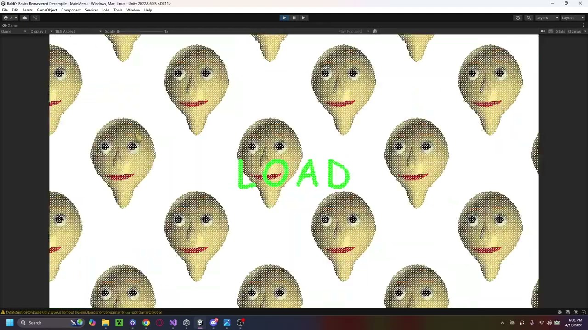This screenshot has height=330, width=588.
Task: Open the File menu
Action: 5,10
